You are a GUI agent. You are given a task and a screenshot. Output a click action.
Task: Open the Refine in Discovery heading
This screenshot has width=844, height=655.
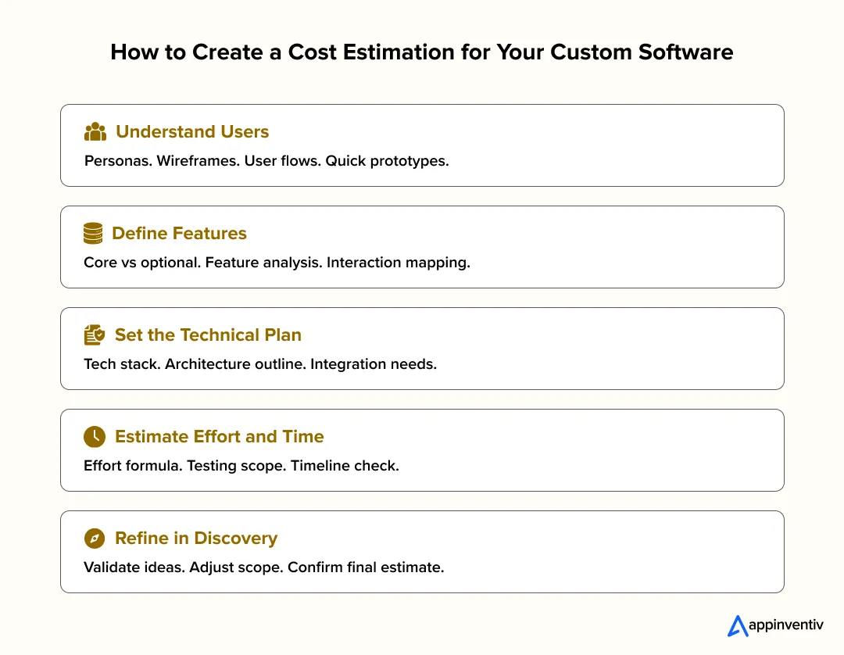click(x=196, y=538)
